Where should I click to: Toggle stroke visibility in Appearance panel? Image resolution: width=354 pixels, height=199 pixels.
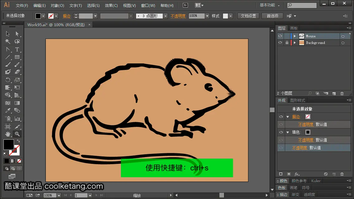coord(281,117)
